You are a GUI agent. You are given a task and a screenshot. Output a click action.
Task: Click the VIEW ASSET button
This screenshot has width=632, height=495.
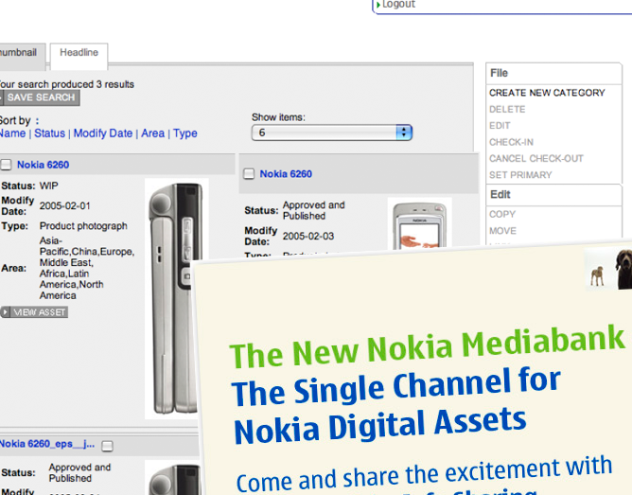34,312
